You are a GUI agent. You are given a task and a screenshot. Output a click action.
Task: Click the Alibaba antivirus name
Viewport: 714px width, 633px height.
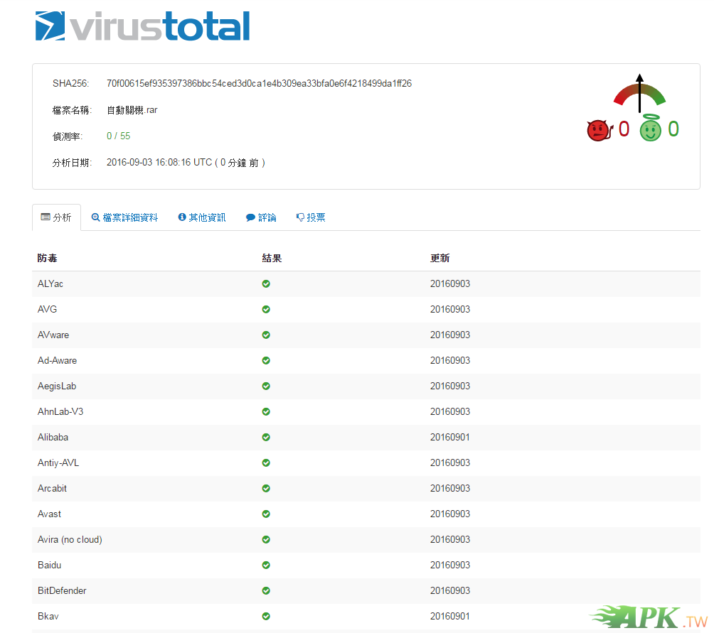click(53, 437)
